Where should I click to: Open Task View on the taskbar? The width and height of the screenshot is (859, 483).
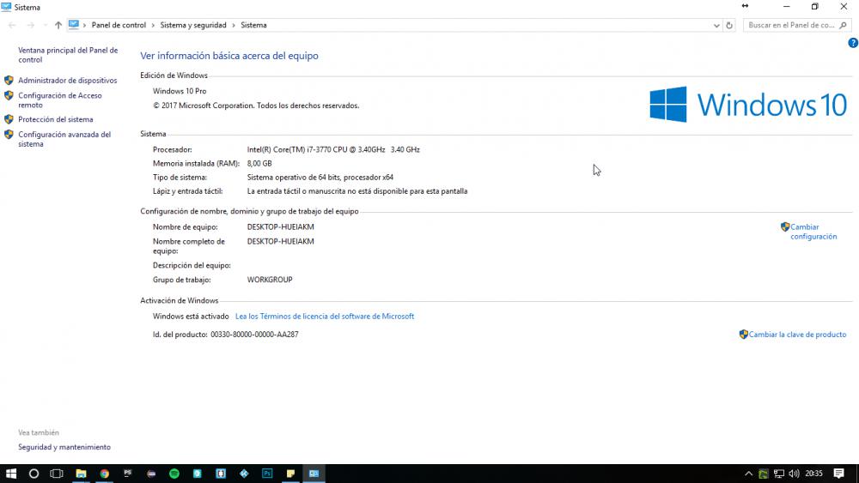(57, 474)
